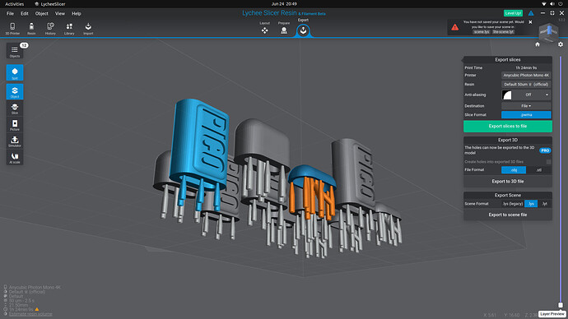Select the .lyt scene format
The width and height of the screenshot is (568, 319).
544,204
